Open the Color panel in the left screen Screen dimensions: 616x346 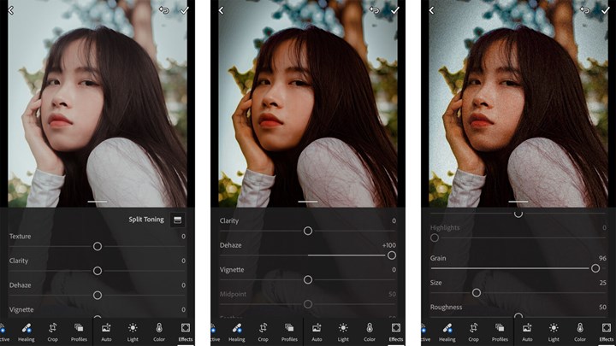tap(159, 331)
